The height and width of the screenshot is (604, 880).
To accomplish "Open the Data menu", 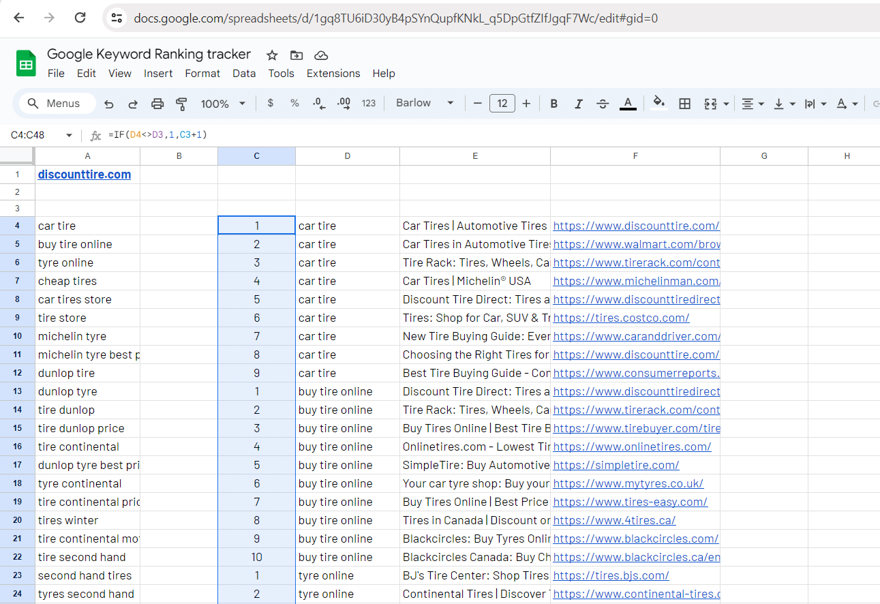I will point(244,74).
